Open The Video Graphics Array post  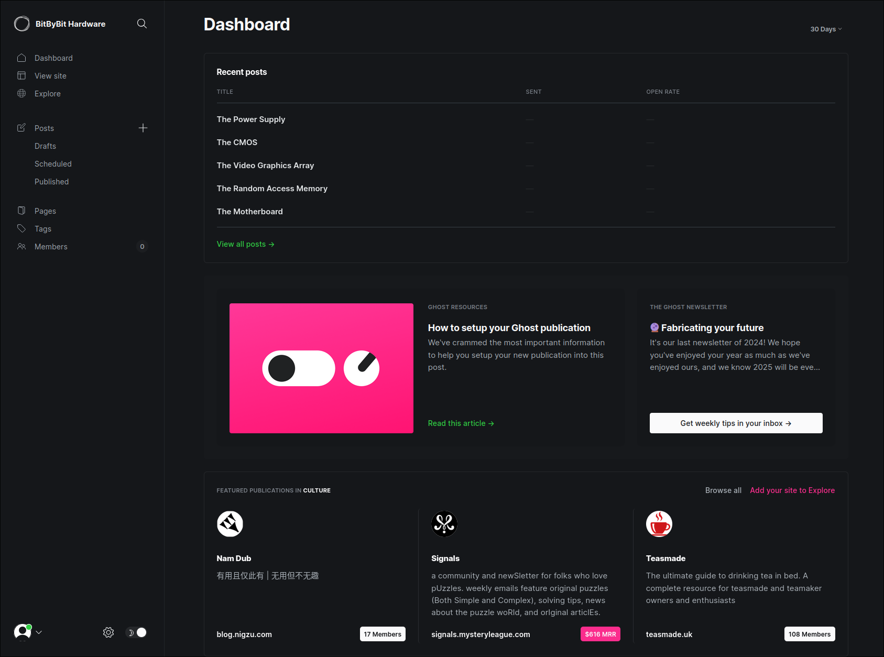265,166
